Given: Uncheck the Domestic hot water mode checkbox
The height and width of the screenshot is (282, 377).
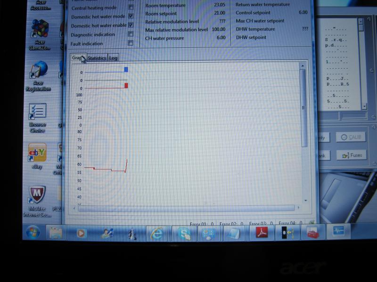Looking at the screenshot, I should [x=131, y=16].
